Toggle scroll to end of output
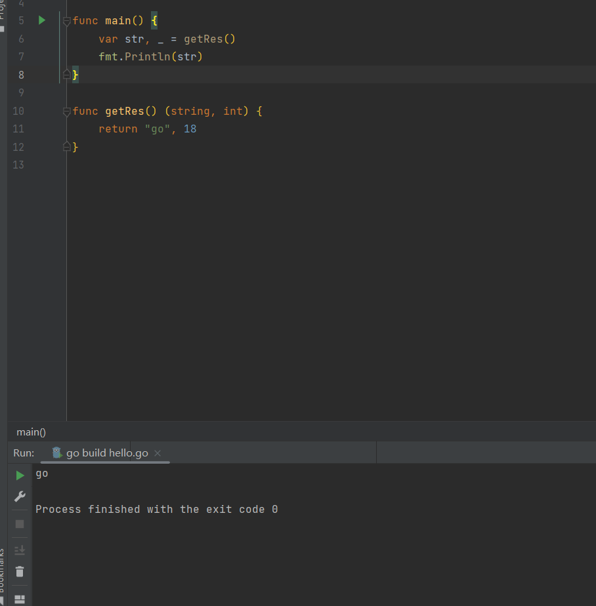Image resolution: width=596 pixels, height=606 pixels. click(x=20, y=550)
